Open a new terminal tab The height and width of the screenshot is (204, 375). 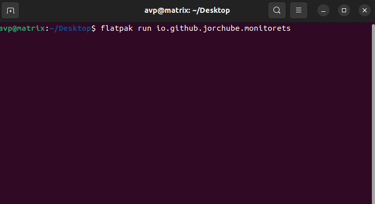point(10,10)
